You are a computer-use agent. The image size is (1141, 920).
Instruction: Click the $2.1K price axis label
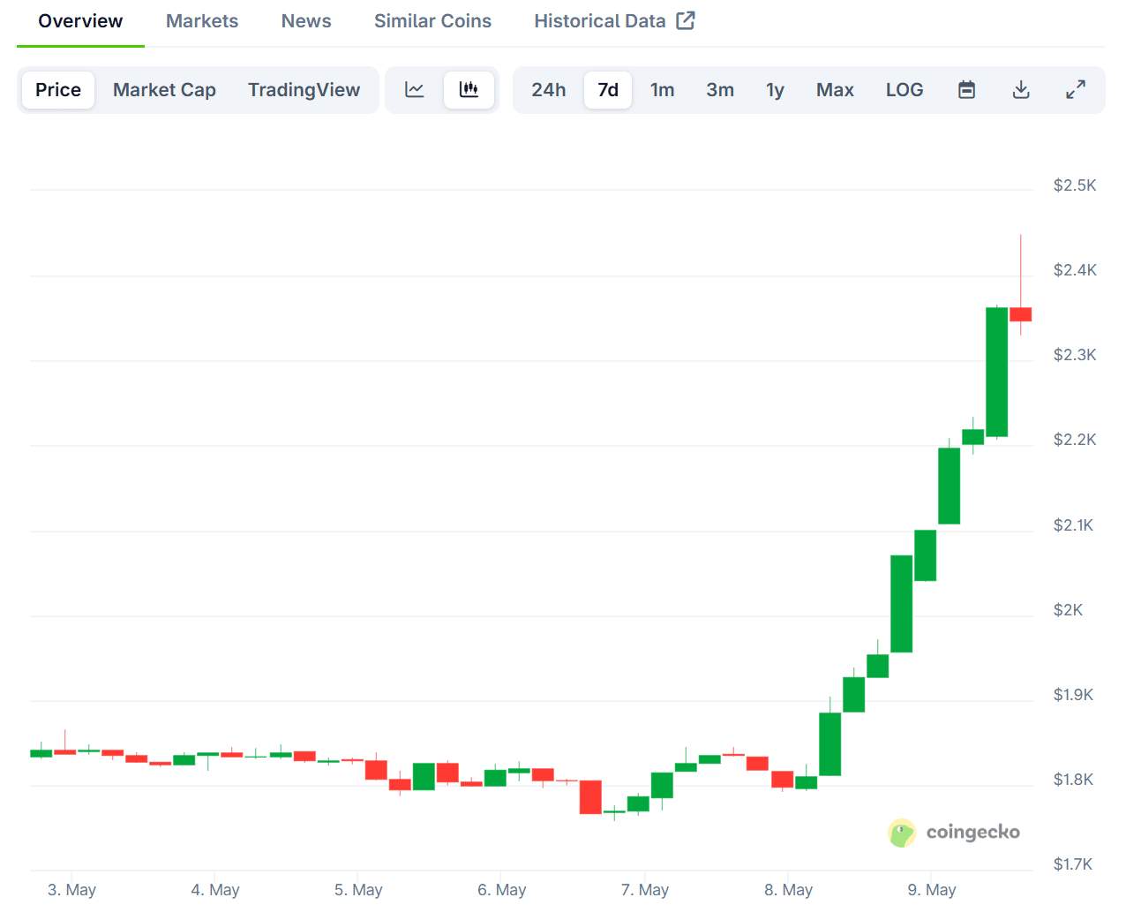1073,524
